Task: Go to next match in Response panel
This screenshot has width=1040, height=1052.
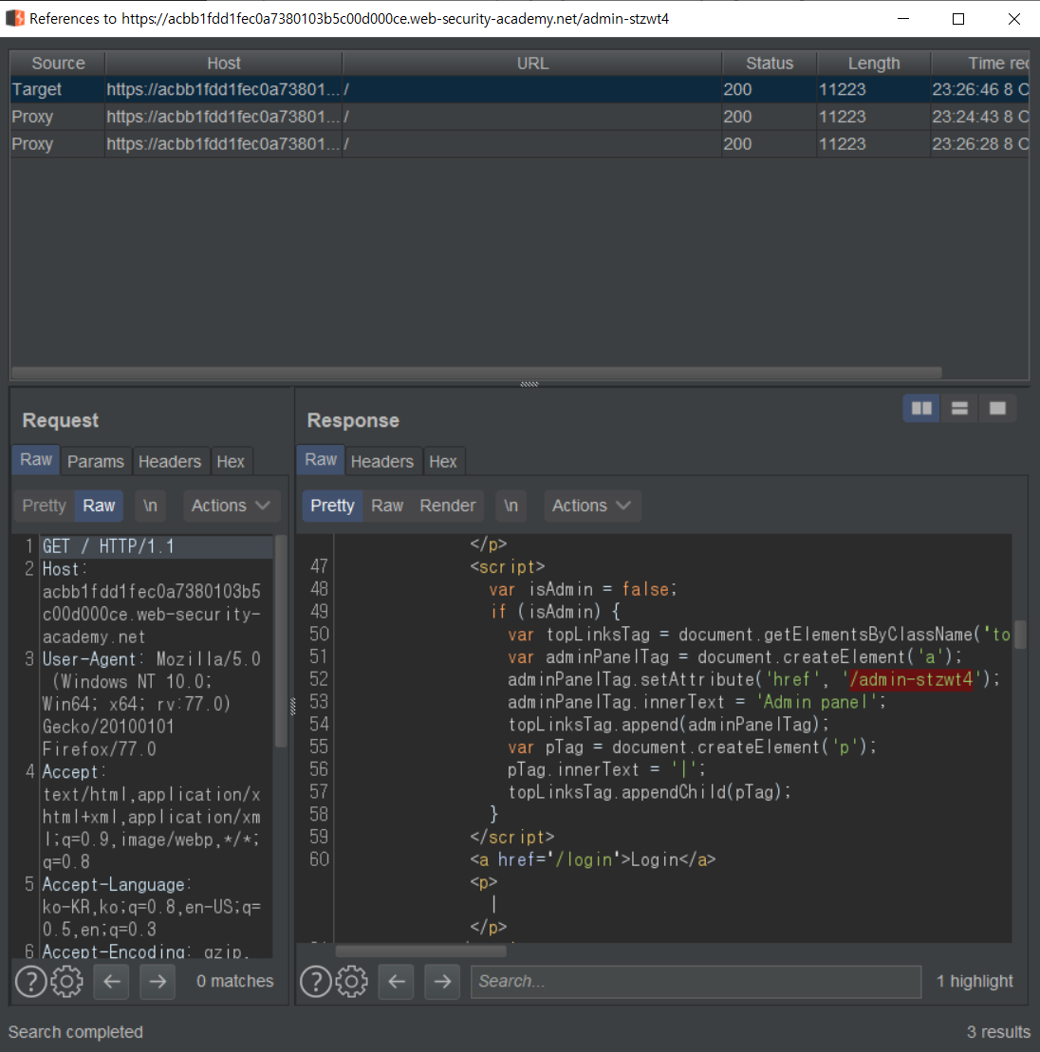Action: coord(442,981)
